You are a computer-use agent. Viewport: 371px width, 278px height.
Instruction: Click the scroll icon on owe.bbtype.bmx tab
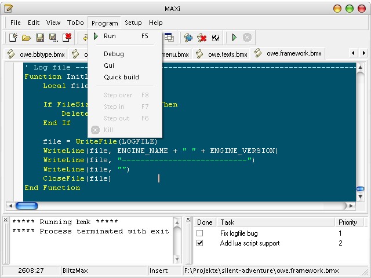pyautogui.click(x=11, y=54)
